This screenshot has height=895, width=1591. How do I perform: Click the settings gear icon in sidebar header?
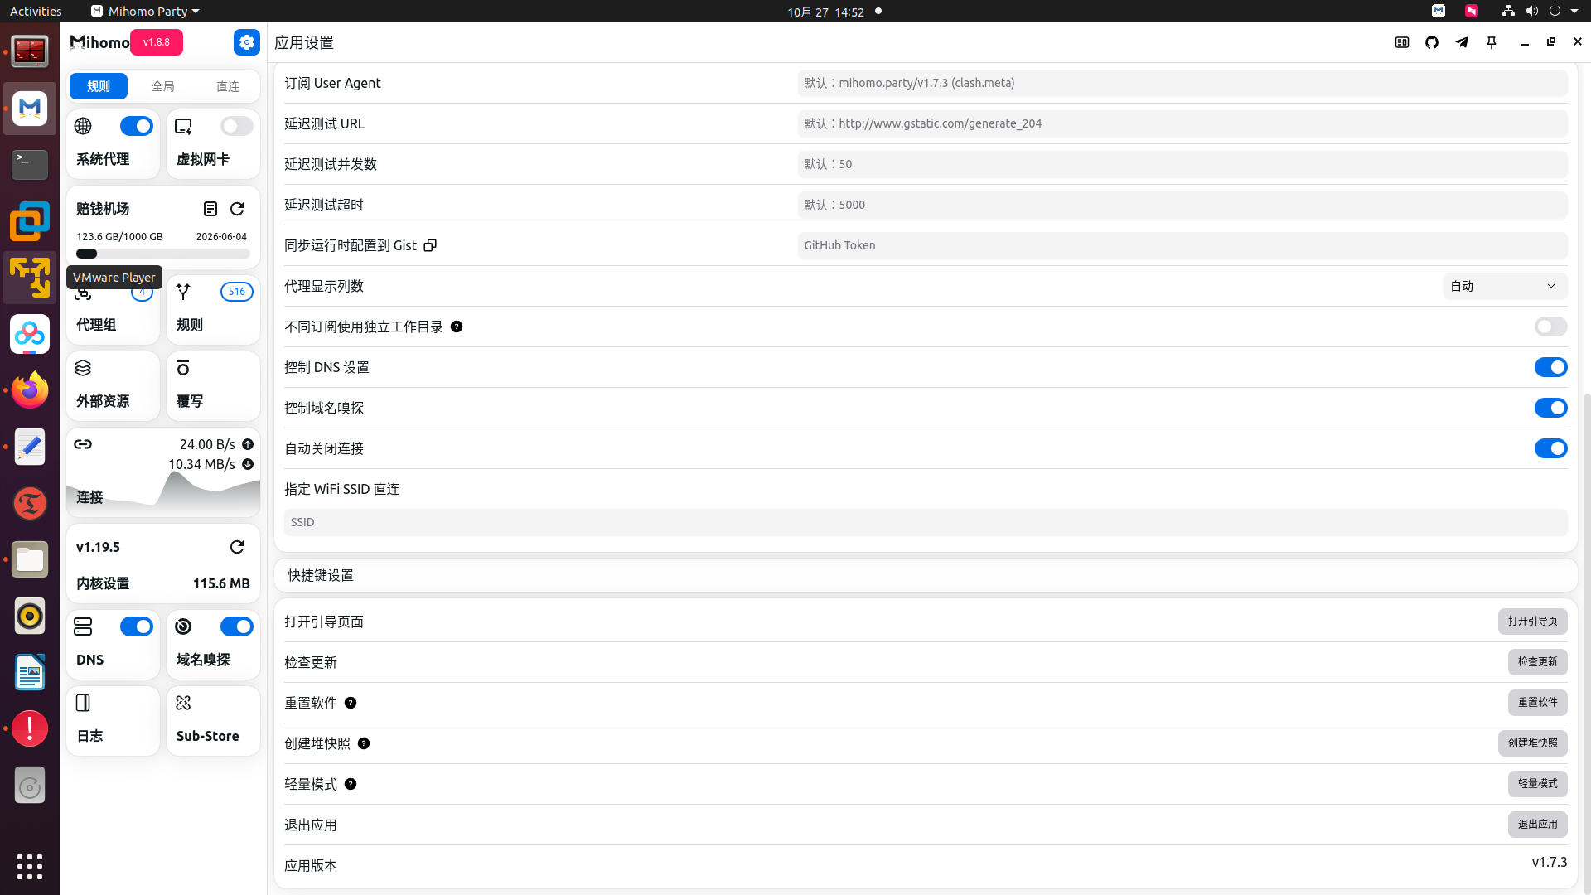click(246, 42)
